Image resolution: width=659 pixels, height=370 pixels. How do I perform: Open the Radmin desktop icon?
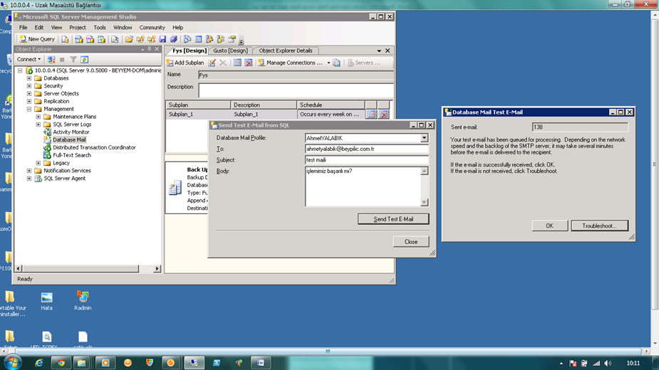coord(83,297)
